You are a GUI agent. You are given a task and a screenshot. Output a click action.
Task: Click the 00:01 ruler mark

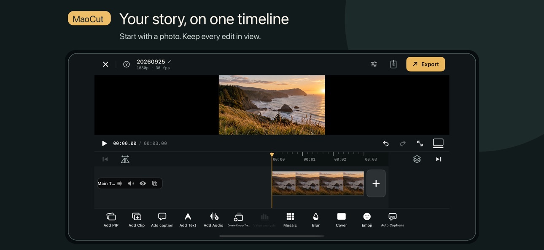pyautogui.click(x=310, y=160)
